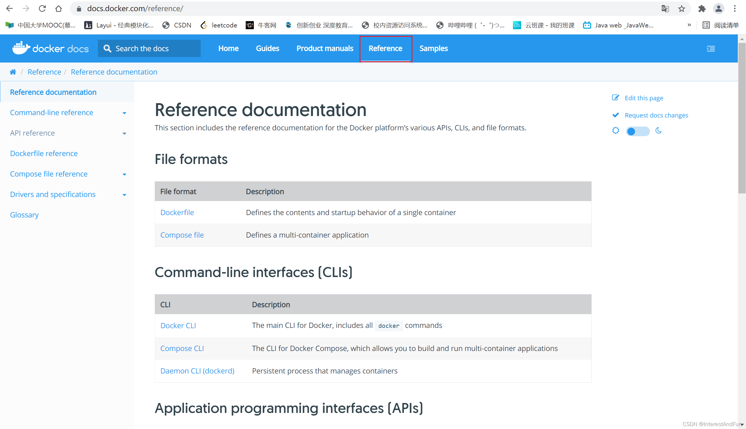Open Glossary in sidebar
This screenshot has width=746, height=429.
coord(25,215)
